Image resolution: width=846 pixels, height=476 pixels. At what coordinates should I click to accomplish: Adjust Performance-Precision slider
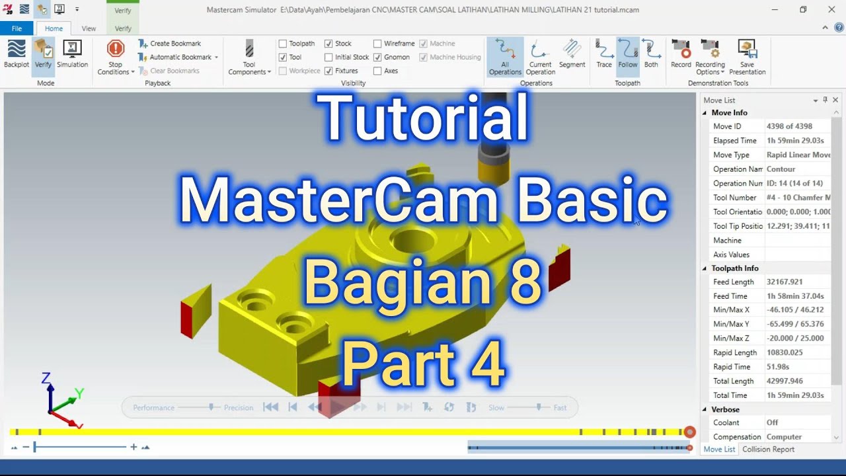(x=211, y=407)
